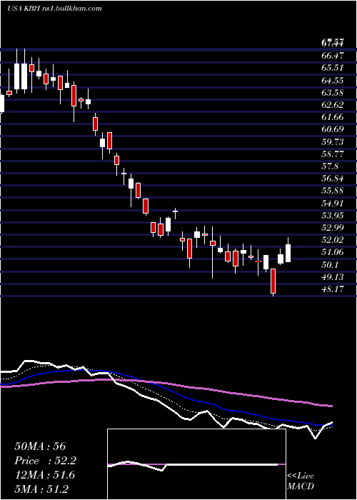The height and width of the screenshot is (500, 357).
Task: Click the 51.06 price level label
Action: (x=333, y=253)
